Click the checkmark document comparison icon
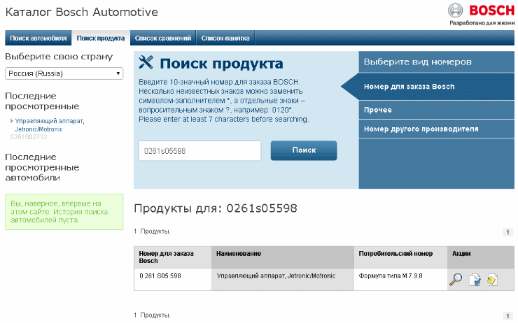 click(474, 280)
